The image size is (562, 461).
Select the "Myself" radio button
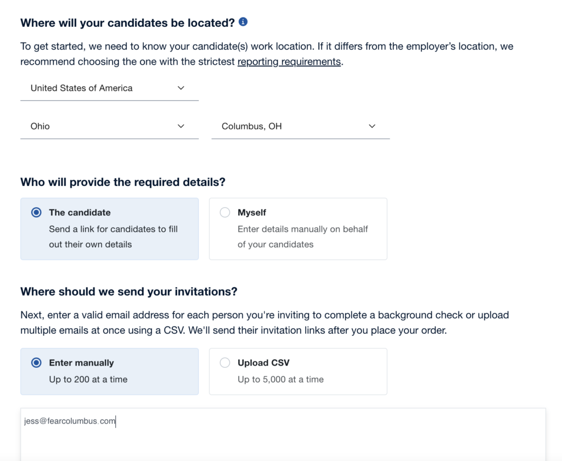[225, 213]
